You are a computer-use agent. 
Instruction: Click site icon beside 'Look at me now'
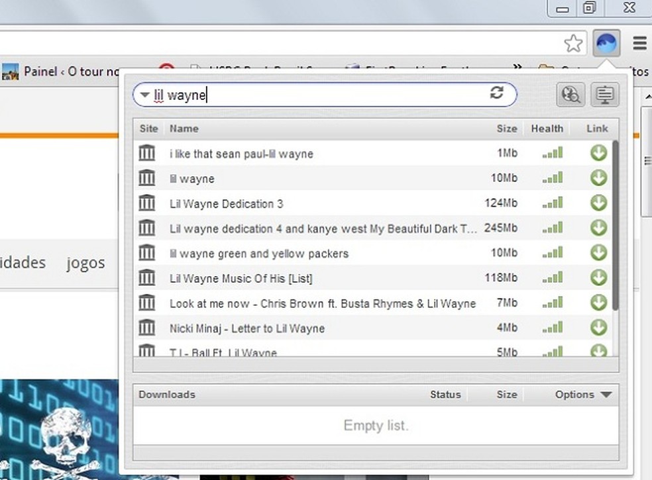[x=147, y=303]
